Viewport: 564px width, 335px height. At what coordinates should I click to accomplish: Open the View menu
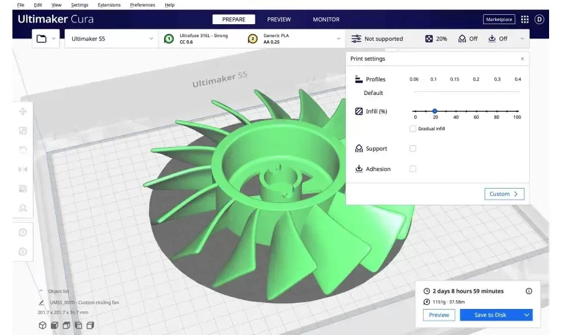(56, 5)
